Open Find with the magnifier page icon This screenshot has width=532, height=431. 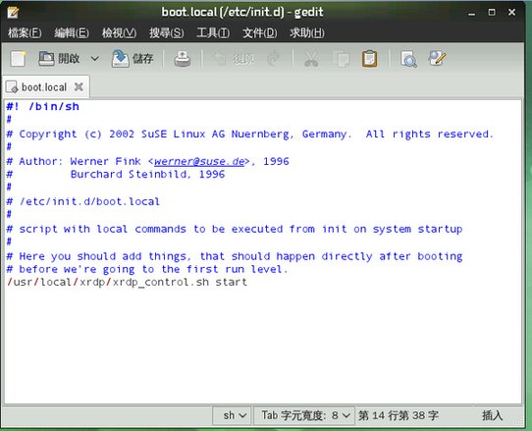click(x=408, y=59)
